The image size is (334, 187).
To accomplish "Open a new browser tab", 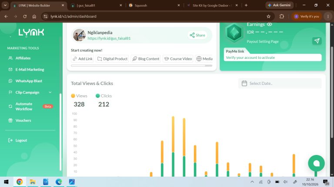I will pyautogui.click(x=246, y=5).
